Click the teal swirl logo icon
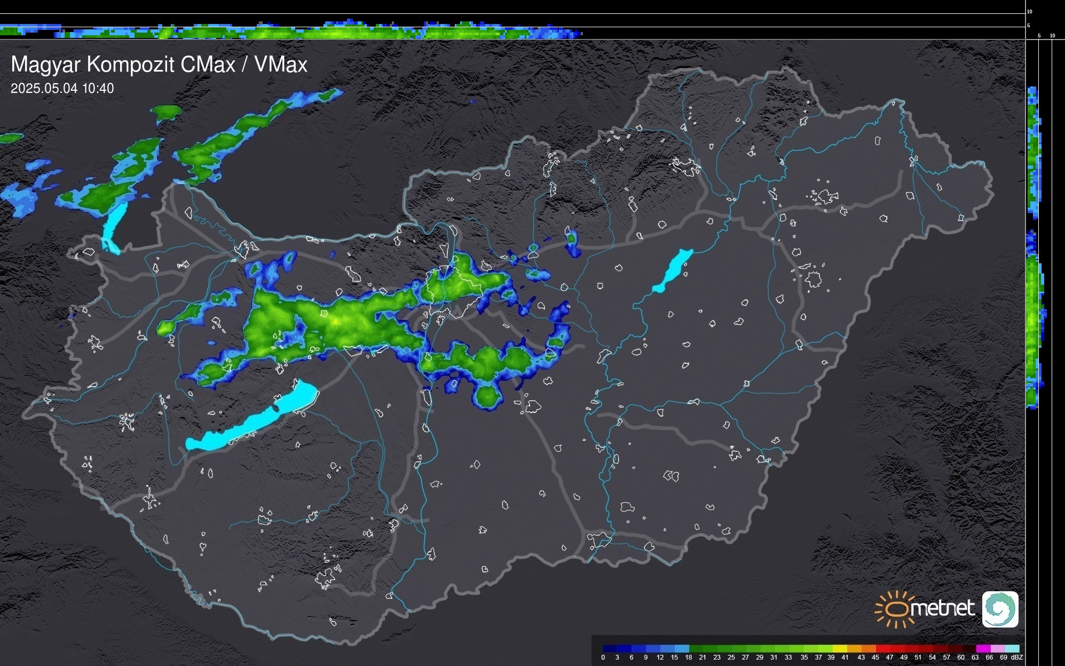 [x=1000, y=609]
